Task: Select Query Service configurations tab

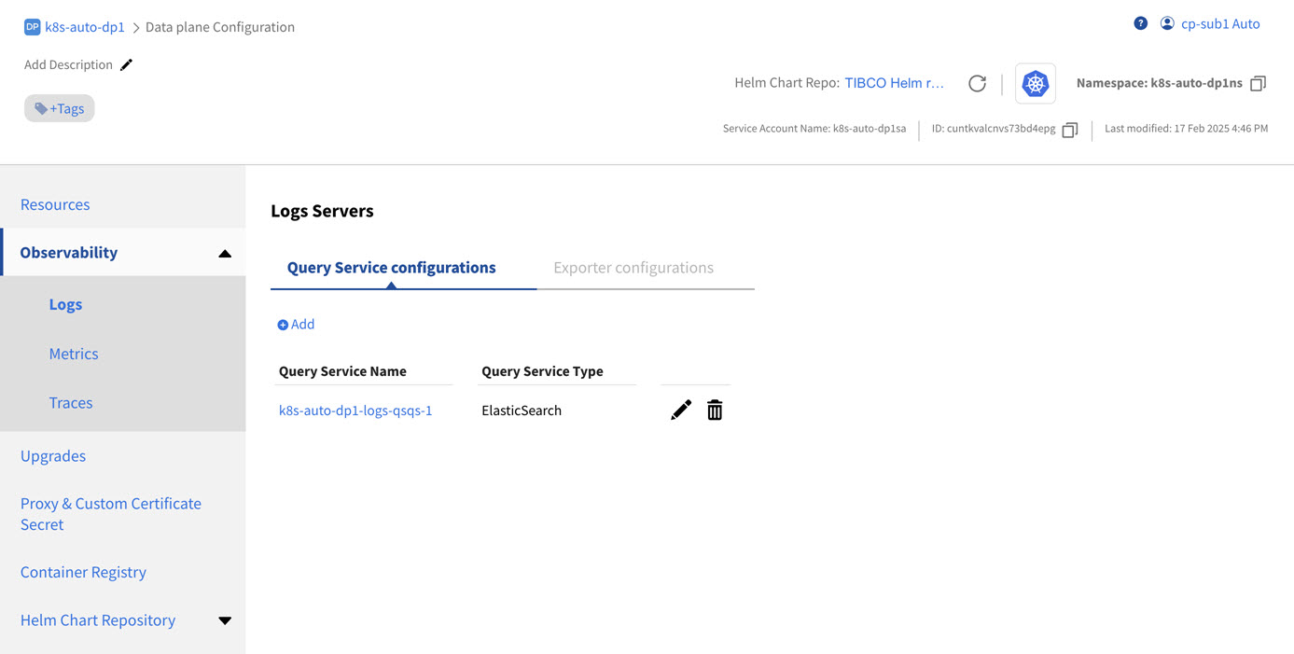Action: (392, 268)
